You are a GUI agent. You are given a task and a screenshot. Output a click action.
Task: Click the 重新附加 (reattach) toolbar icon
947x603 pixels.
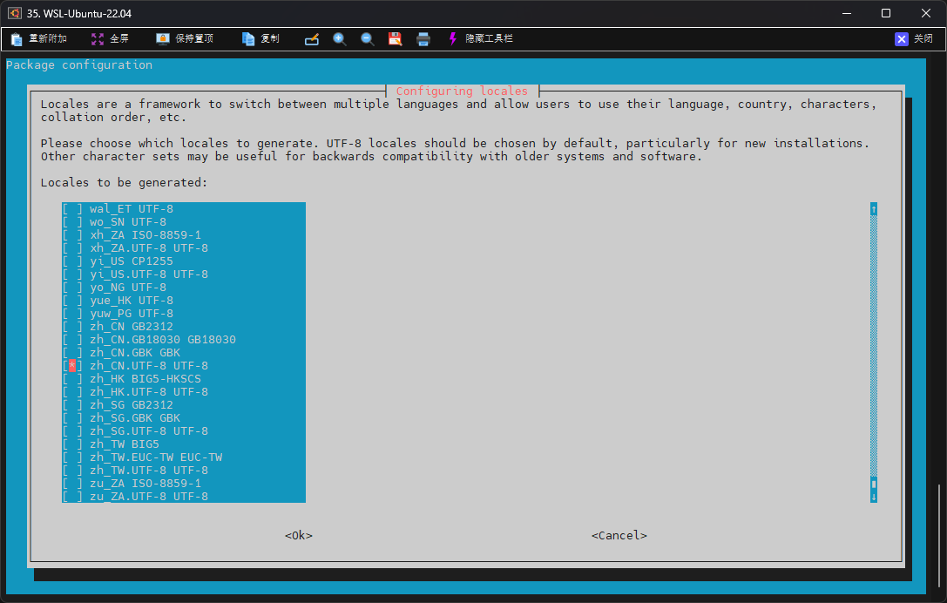tap(17, 39)
